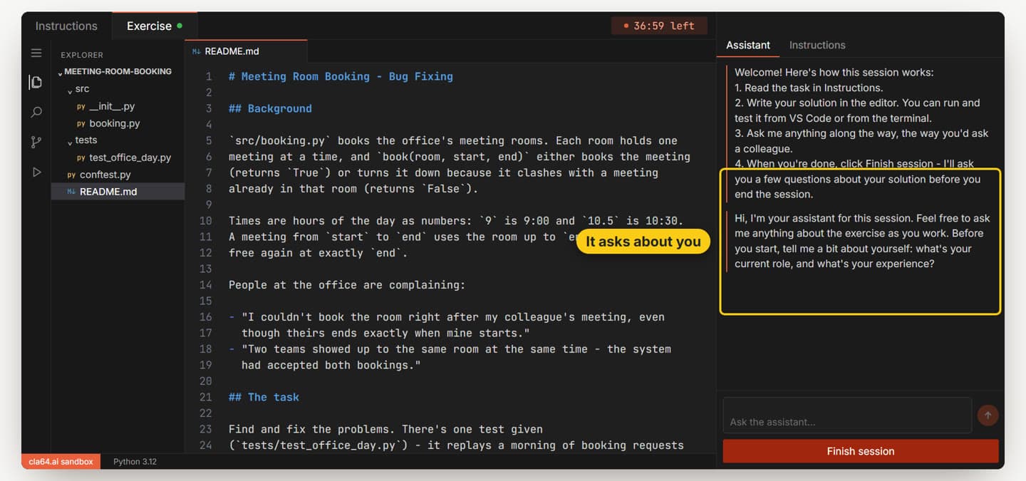
Task: Click the cla64.ai sandbox status item
Action: click(61, 462)
